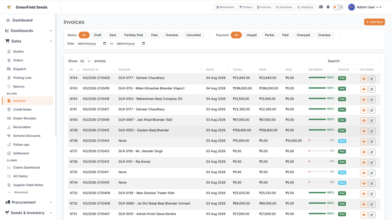The height and width of the screenshot is (220, 392).
Task: Sort table by Total column
Action: [x=244, y=70]
